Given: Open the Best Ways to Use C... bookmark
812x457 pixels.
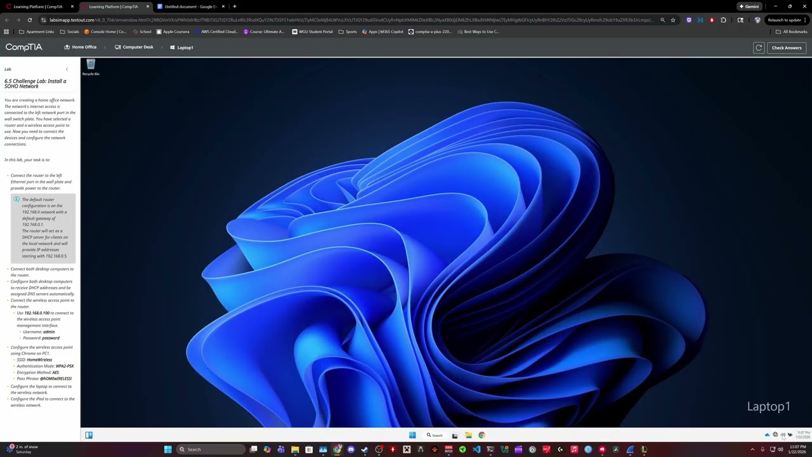Looking at the screenshot, I should [x=478, y=32].
